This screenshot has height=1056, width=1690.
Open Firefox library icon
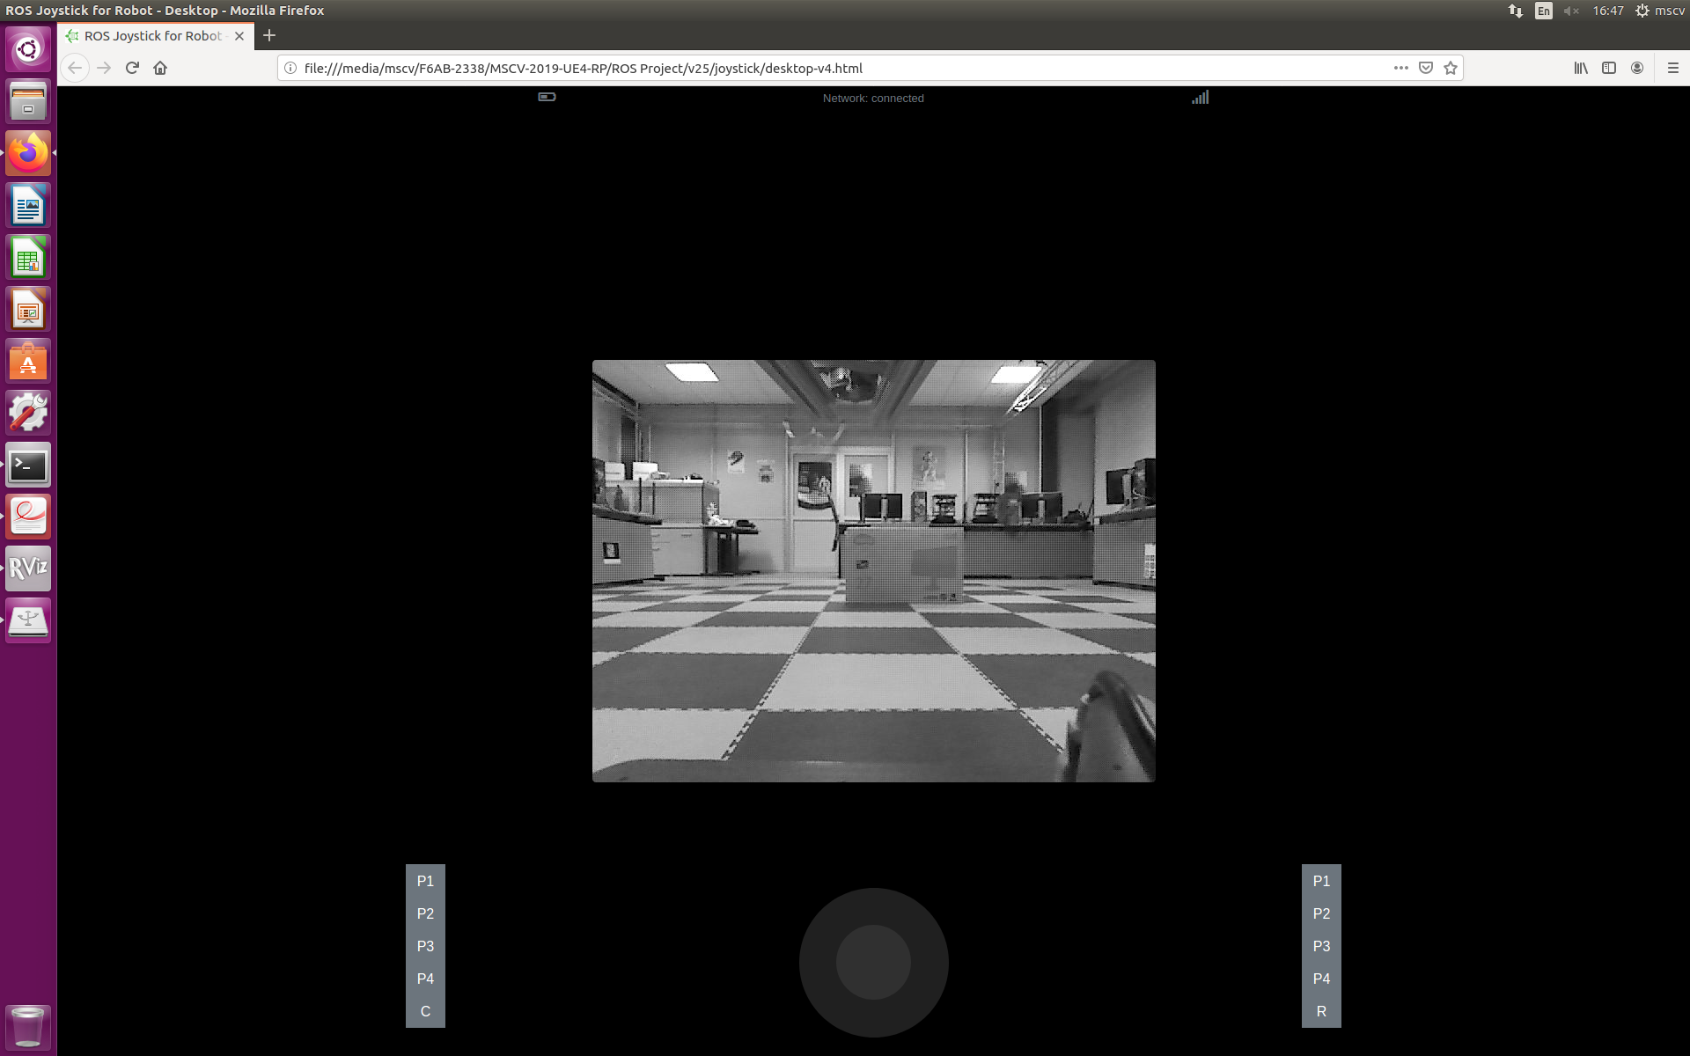tap(1581, 68)
